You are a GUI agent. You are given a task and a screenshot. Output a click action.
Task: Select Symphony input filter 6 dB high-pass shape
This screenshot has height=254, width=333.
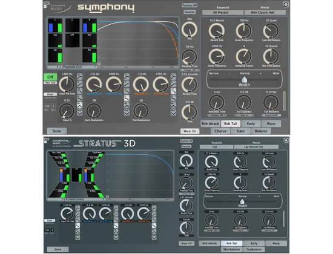[x=80, y=84]
